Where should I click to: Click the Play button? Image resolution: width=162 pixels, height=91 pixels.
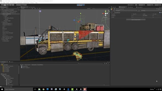pyautogui.click(x=78, y=5)
